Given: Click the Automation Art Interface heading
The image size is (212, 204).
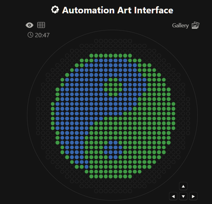Looking at the screenshot, I should point(117,10).
